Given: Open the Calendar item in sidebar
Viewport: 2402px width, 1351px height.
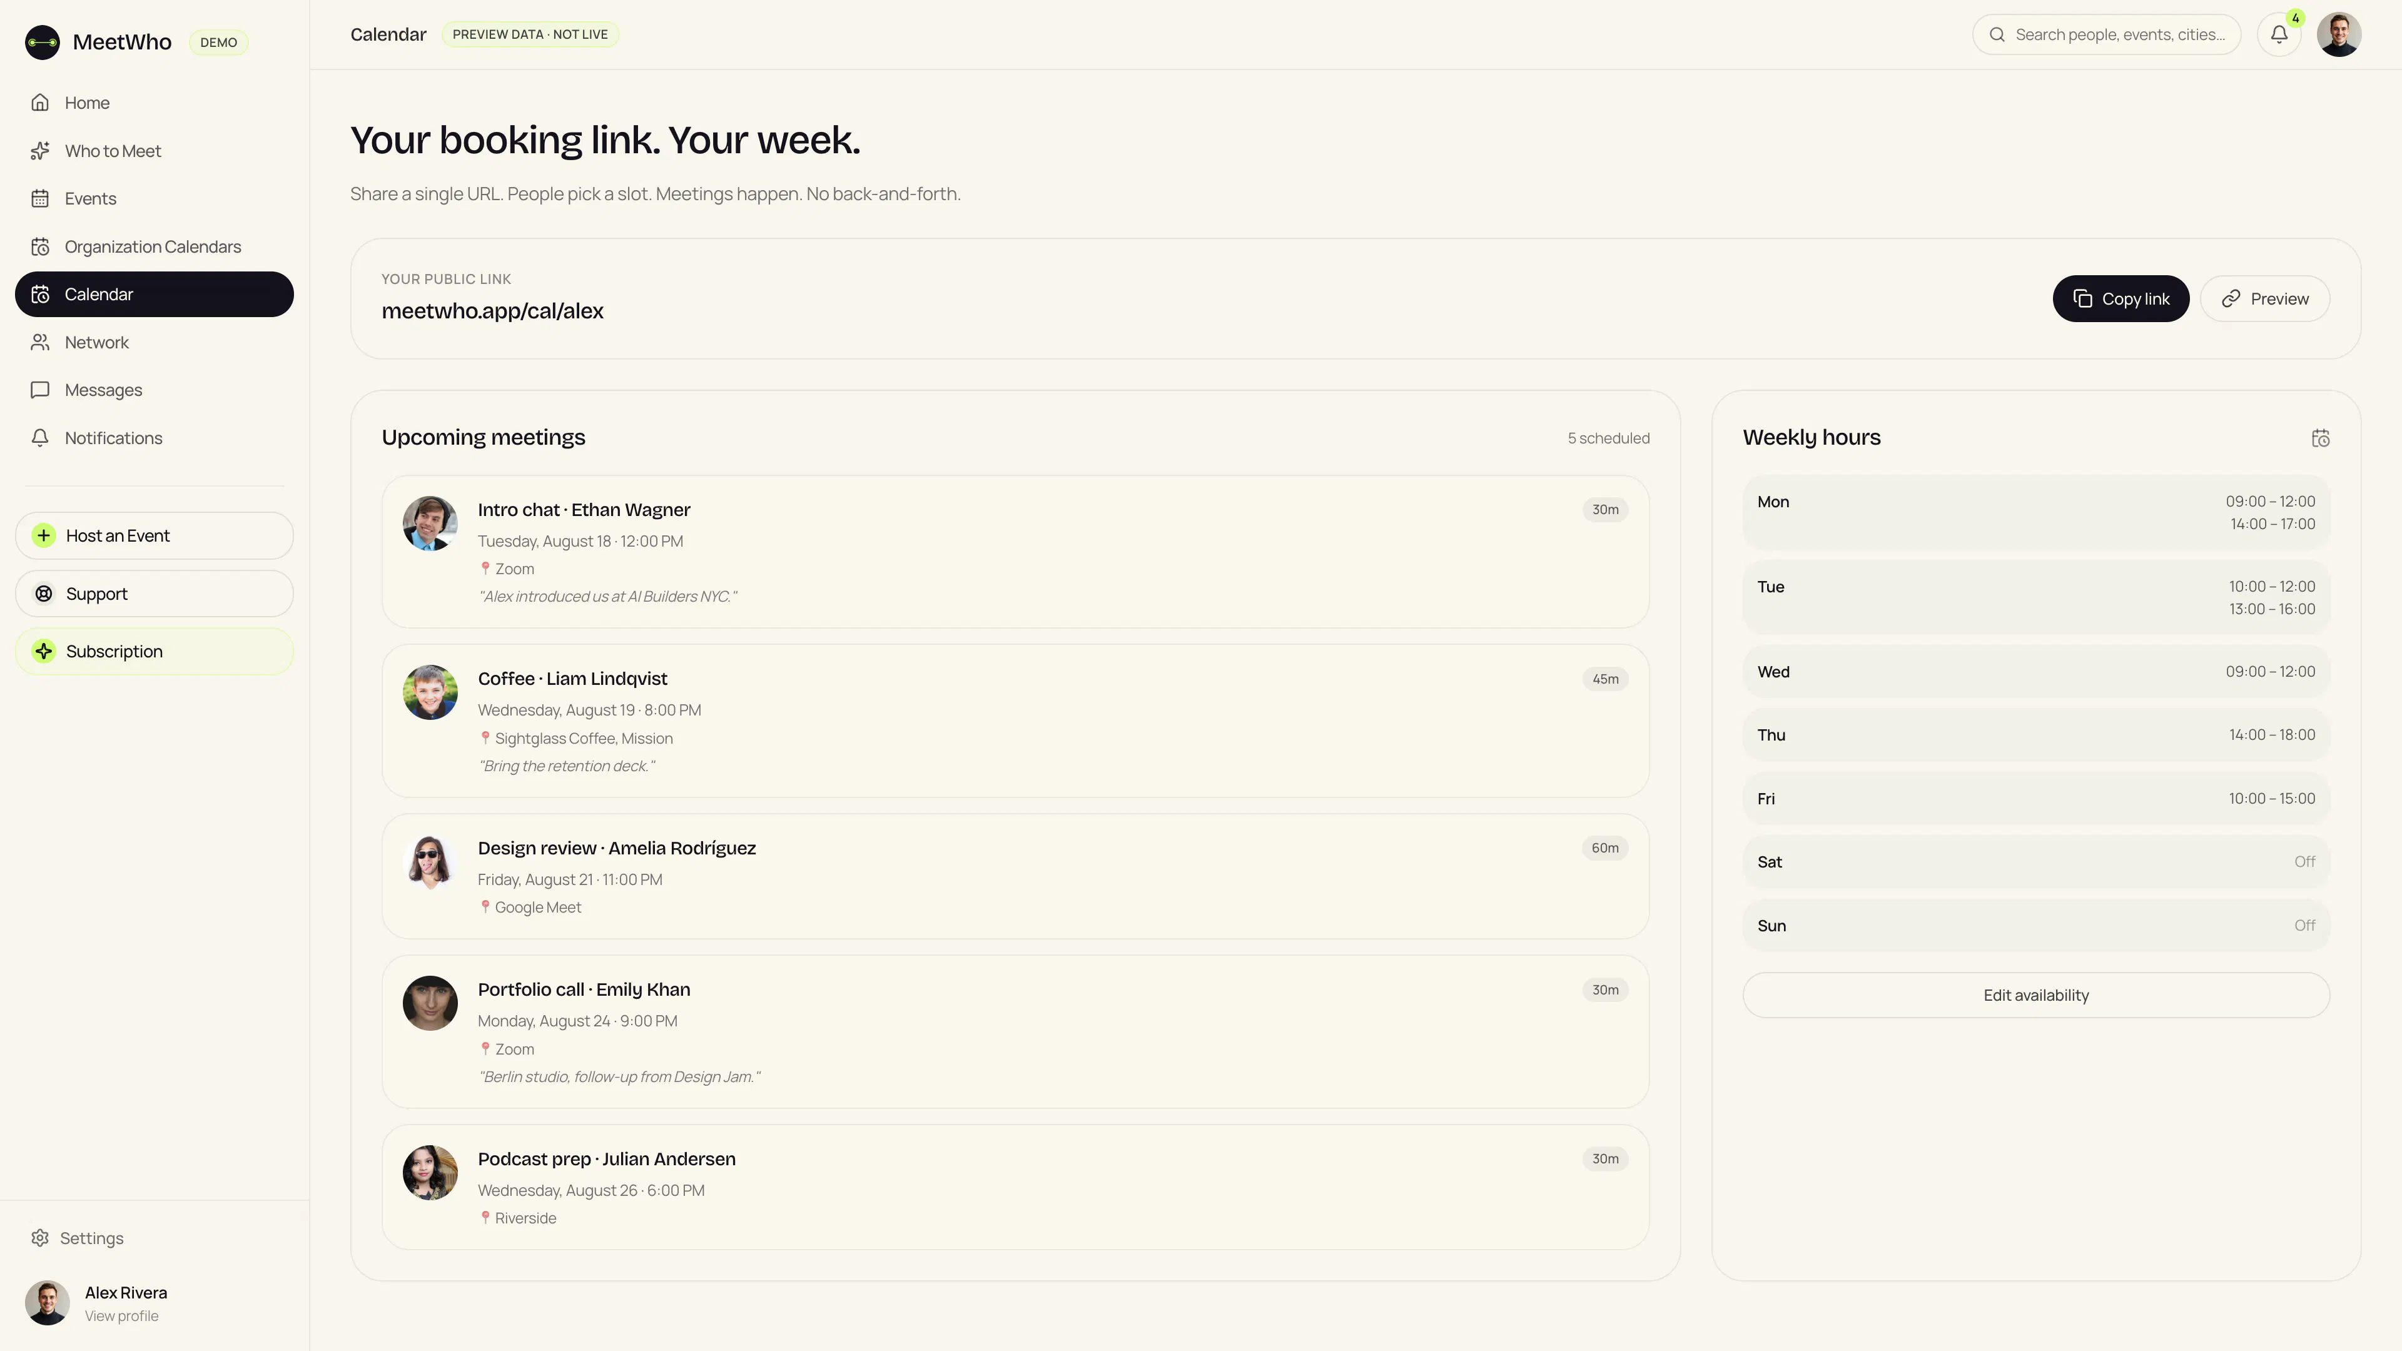Looking at the screenshot, I should pos(154,295).
